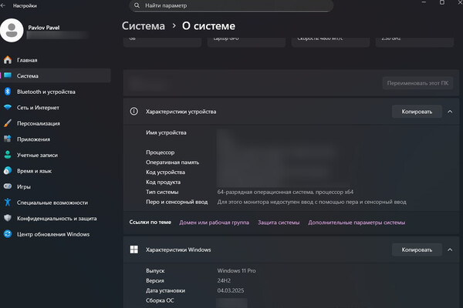The width and height of the screenshot is (463, 308).
Task: Open the Защита системы link
Action: (x=278, y=223)
